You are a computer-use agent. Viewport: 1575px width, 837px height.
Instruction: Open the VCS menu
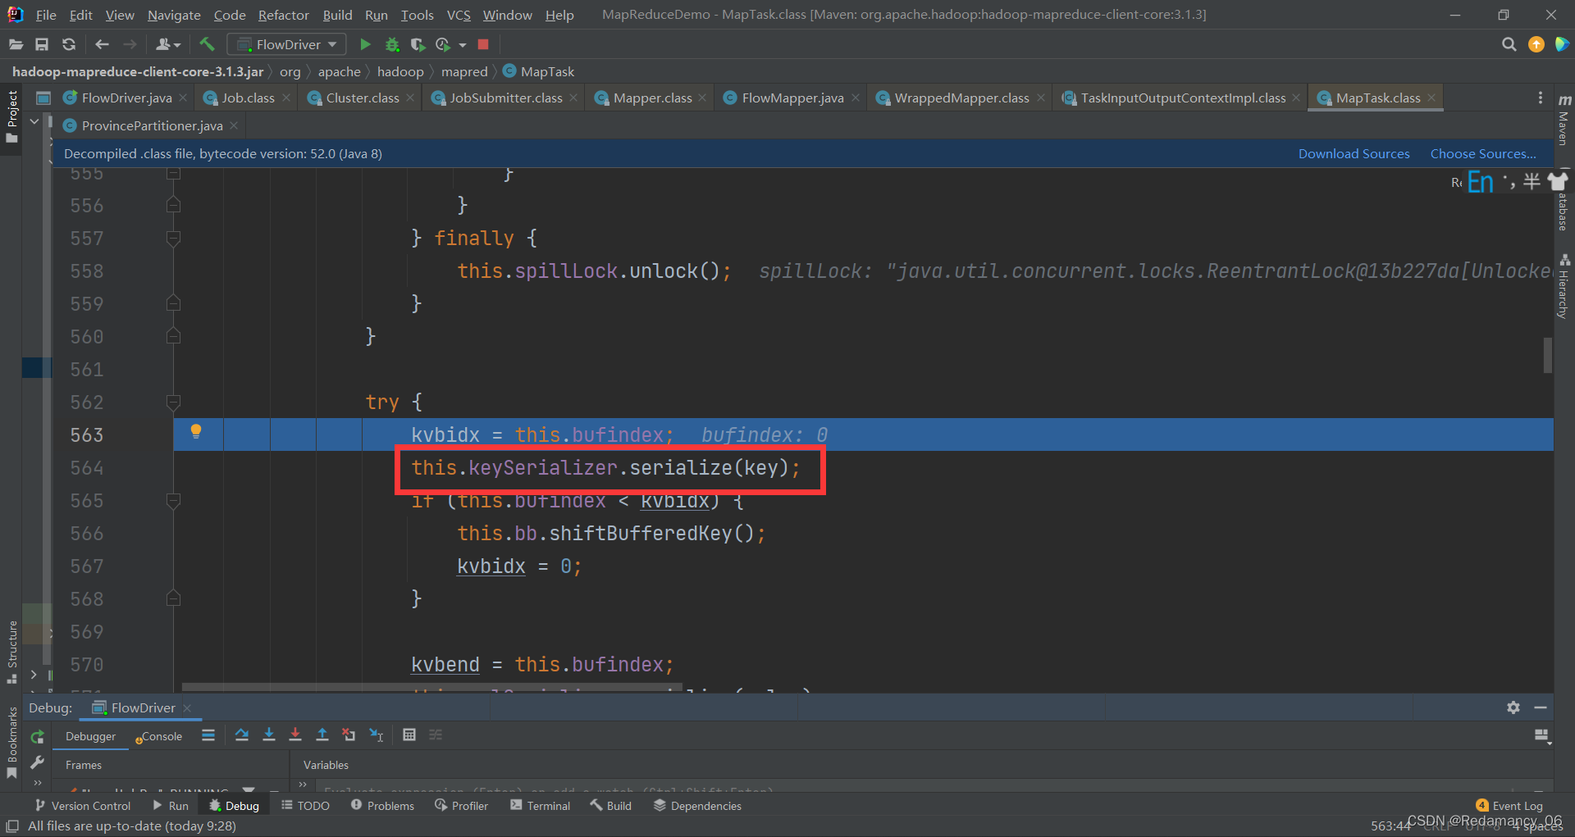coord(459,15)
